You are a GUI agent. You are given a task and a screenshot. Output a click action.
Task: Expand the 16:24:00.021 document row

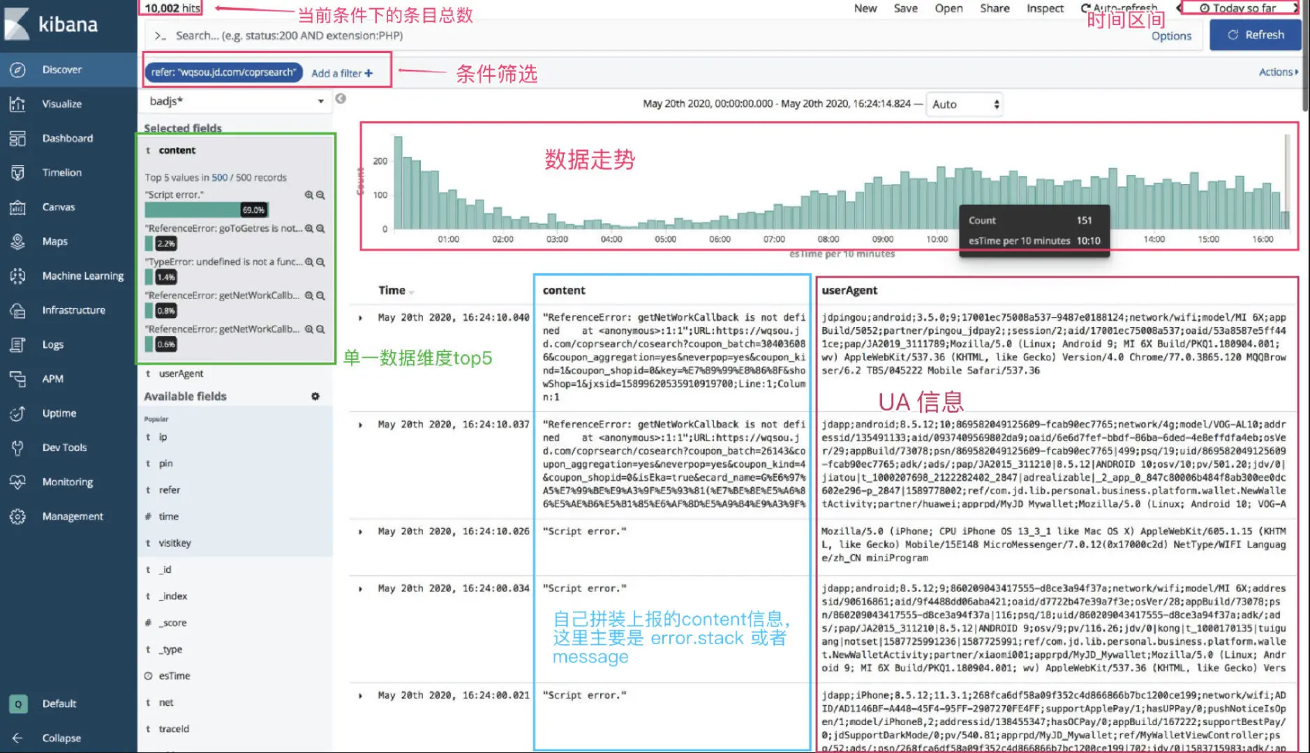(x=360, y=696)
